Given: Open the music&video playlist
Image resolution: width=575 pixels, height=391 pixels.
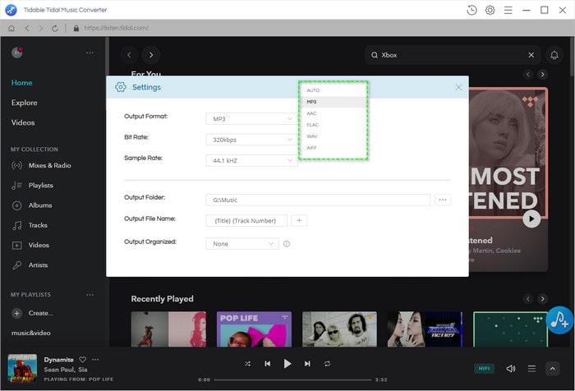Looking at the screenshot, I should [31, 333].
